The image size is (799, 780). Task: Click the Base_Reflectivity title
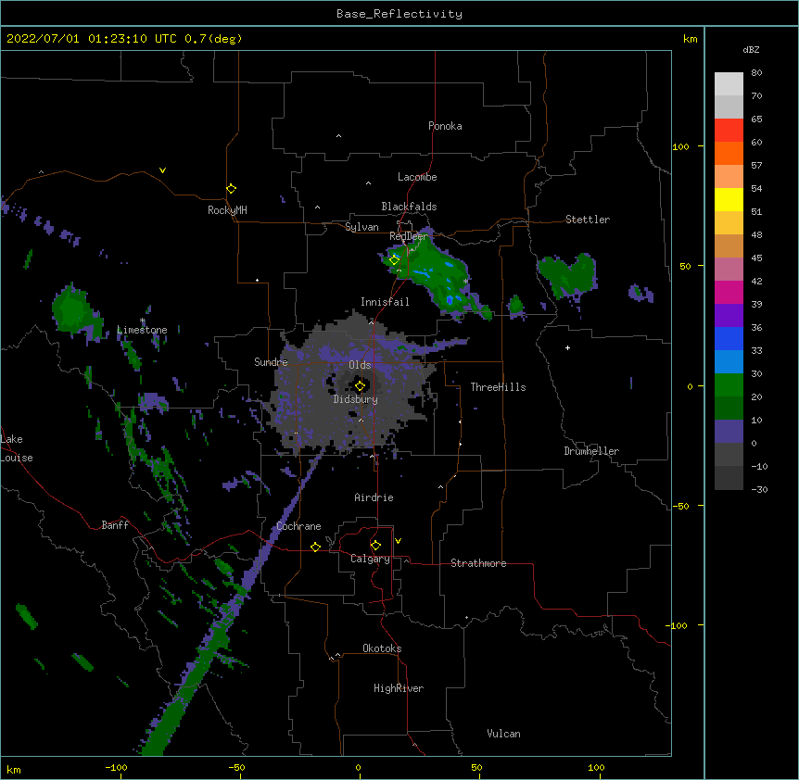[399, 14]
